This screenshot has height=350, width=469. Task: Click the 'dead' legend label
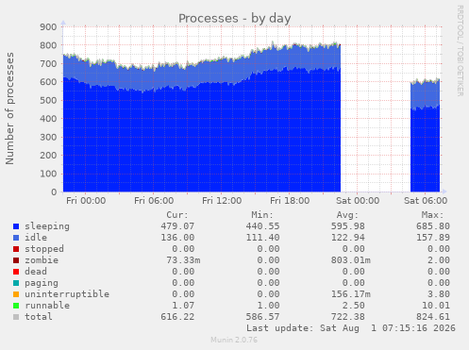click(36, 272)
